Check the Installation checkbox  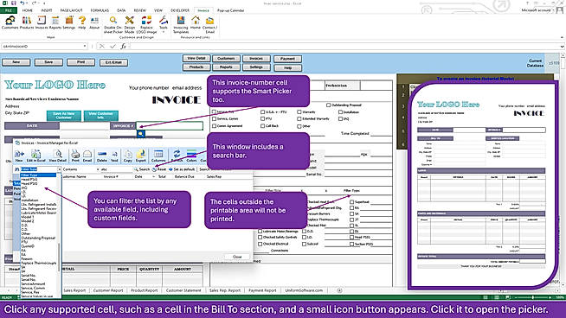tap(340, 111)
